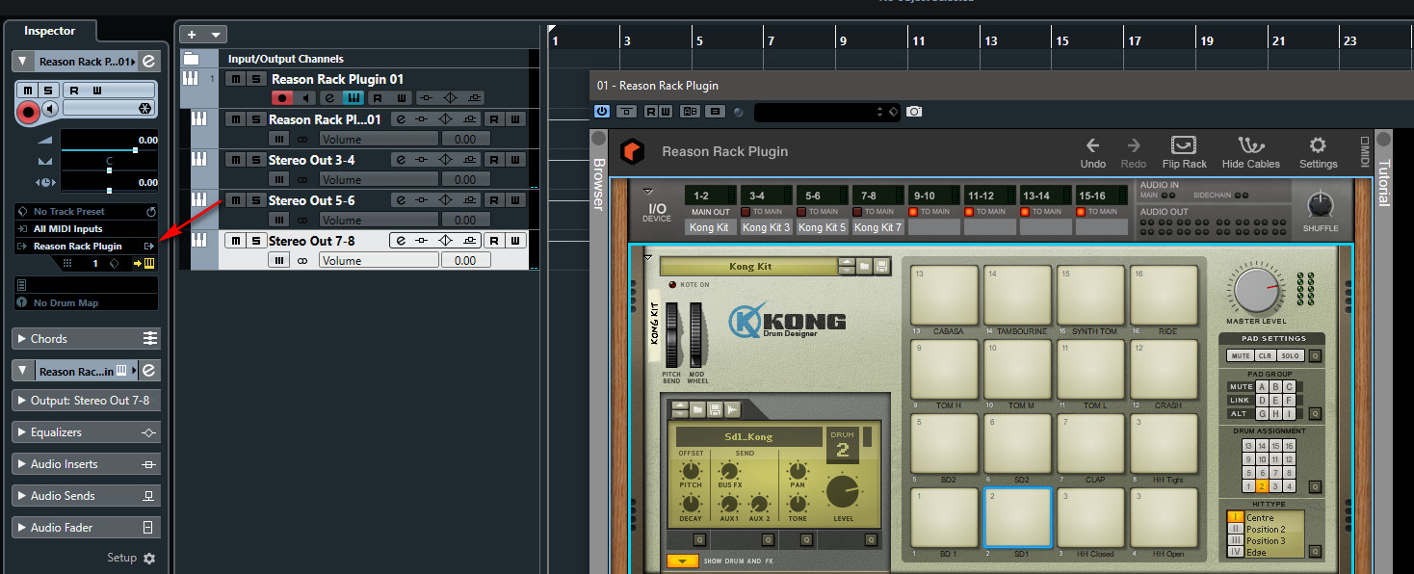The width and height of the screenshot is (1414, 574).
Task: Toggle read automation on Stereo Out 7-8
Action: (x=493, y=241)
